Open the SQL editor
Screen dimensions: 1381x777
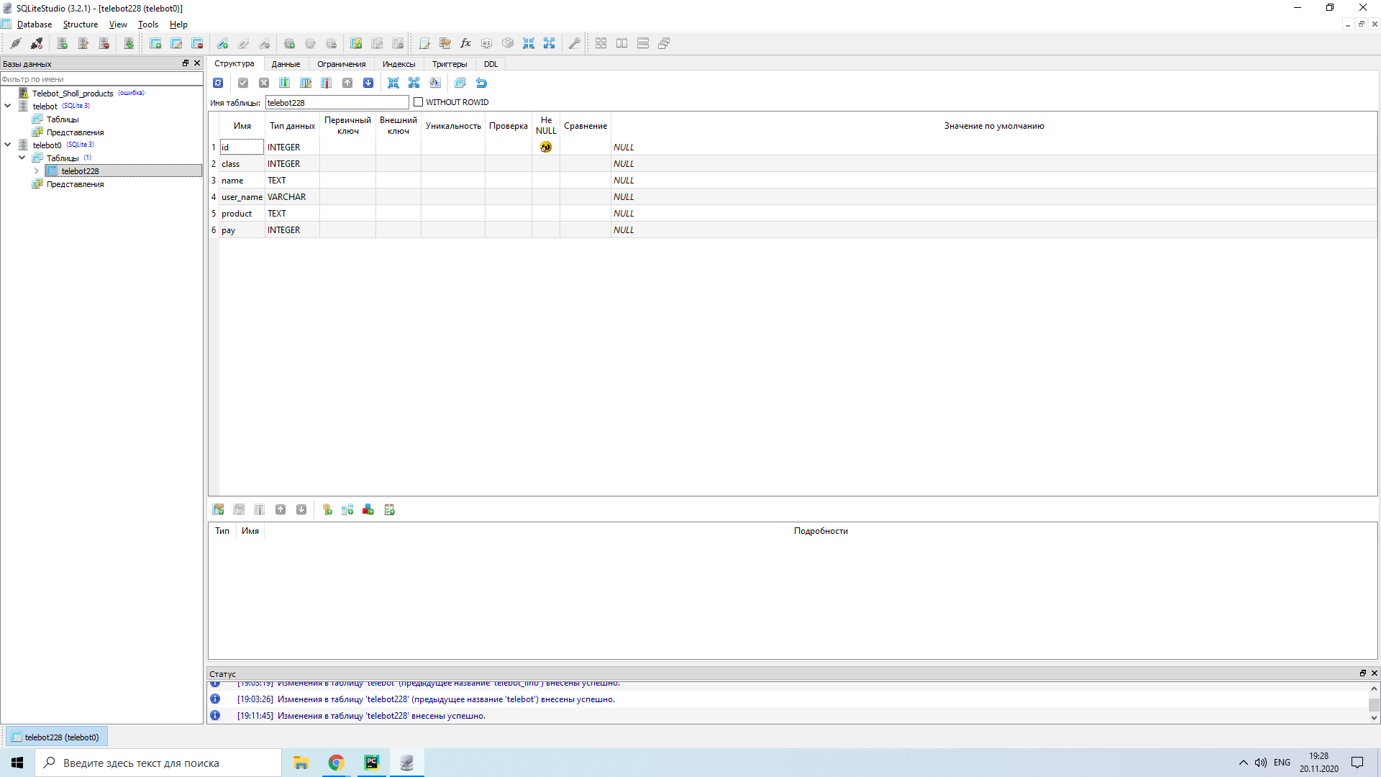pyautogui.click(x=424, y=44)
